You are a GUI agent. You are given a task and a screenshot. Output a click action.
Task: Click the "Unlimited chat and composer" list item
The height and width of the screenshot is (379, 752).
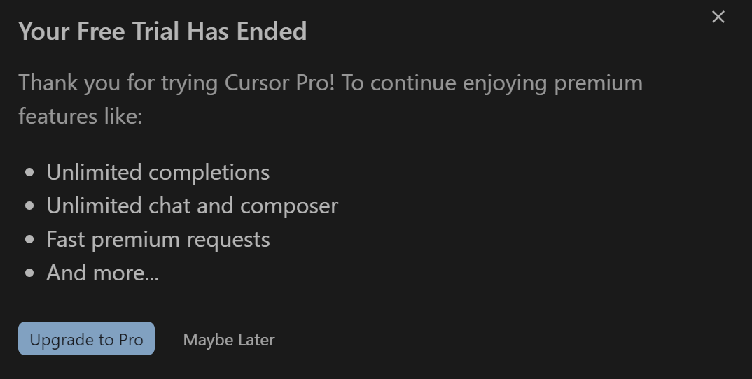click(x=193, y=206)
